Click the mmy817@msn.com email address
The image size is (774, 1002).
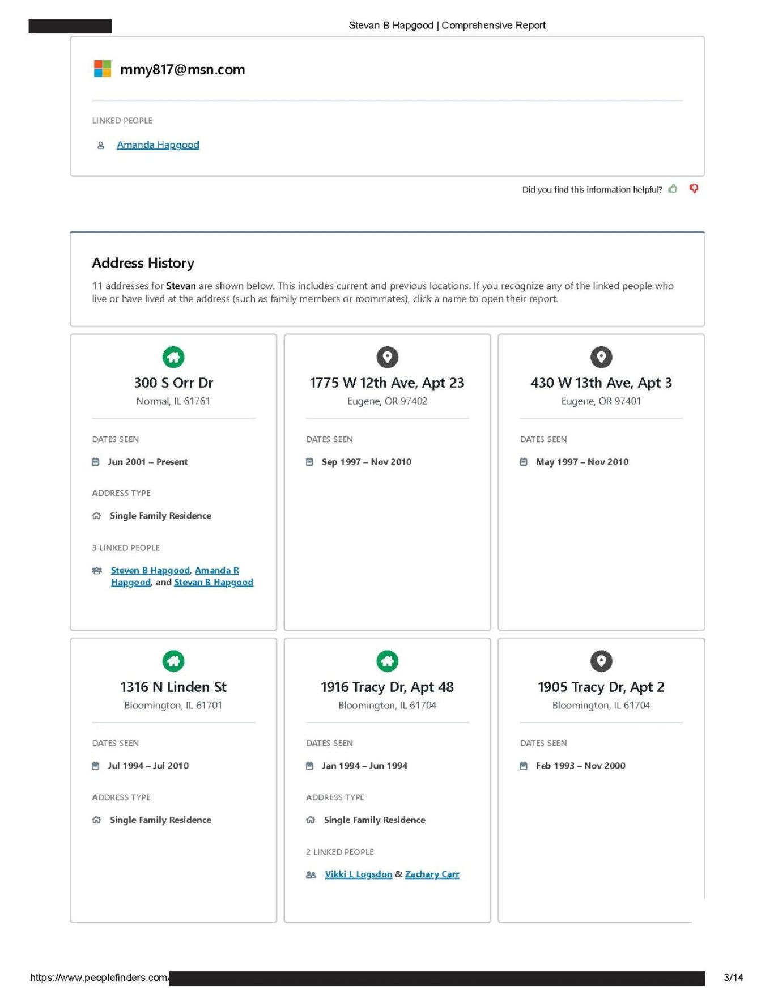click(x=182, y=70)
